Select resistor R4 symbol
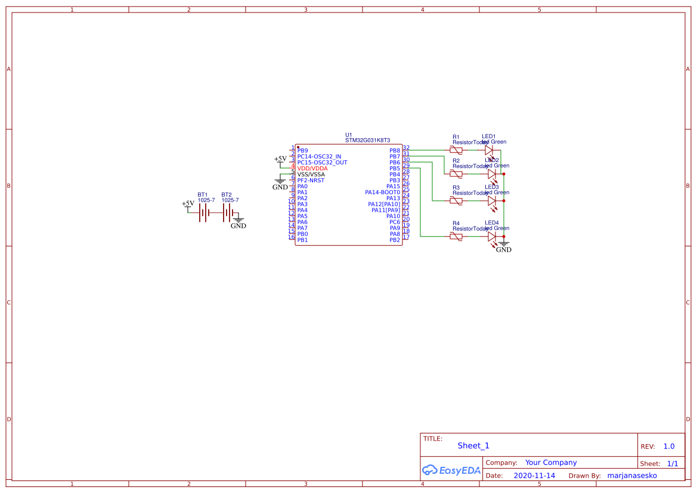This screenshot has height=493, width=697. tap(456, 236)
